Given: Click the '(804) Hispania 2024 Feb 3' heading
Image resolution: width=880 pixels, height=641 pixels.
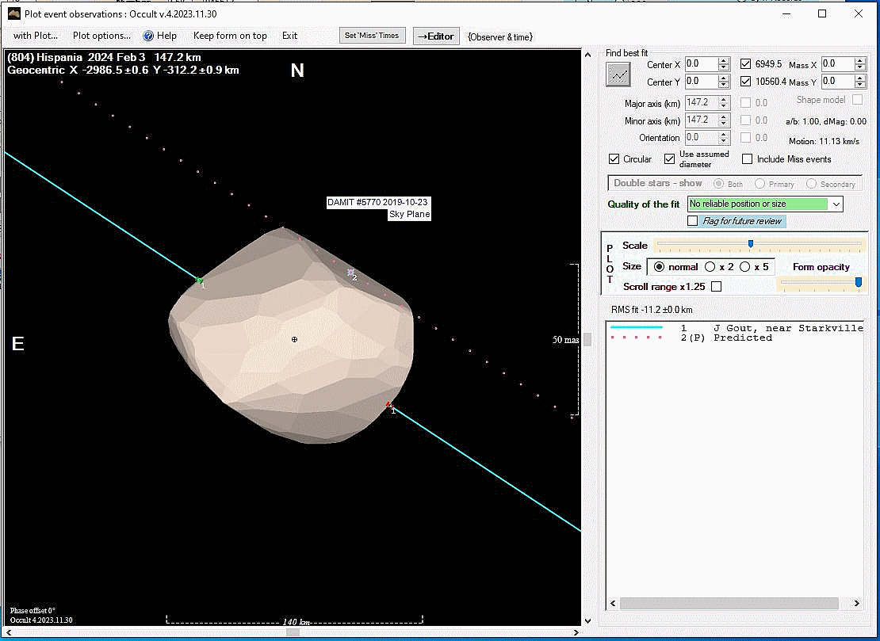Looking at the screenshot, I should point(76,57).
